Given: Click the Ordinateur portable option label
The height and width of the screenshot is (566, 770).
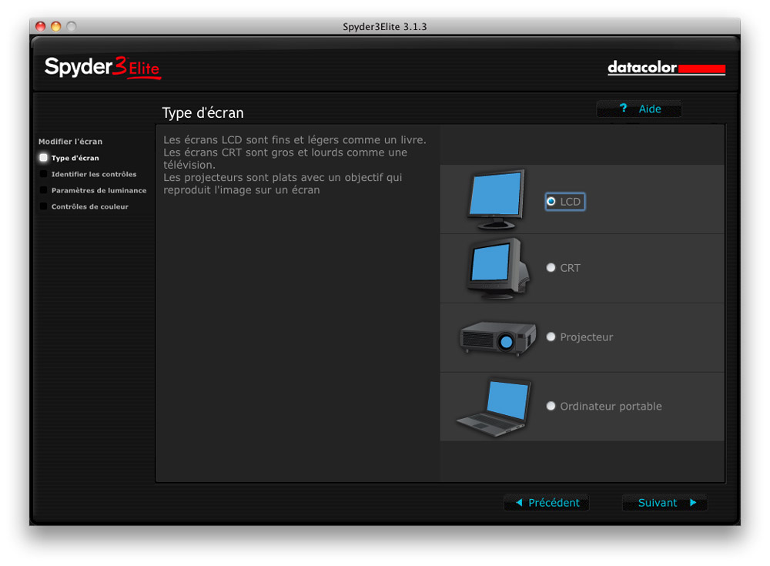Looking at the screenshot, I should pyautogui.click(x=611, y=407).
